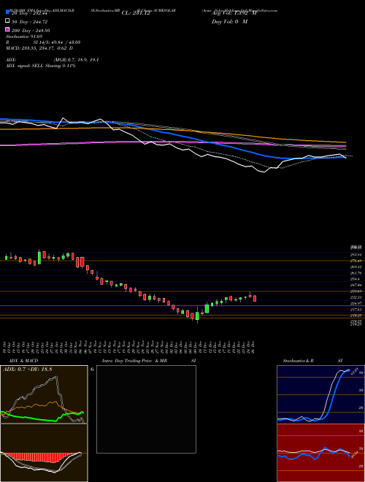The width and height of the screenshot is (365, 482).
Task: Click the magenta 200-day EMA line
Action: [123, 142]
